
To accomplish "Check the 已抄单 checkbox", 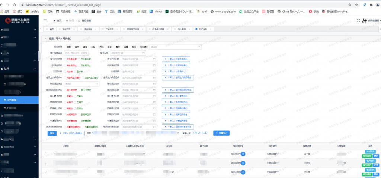I will pyautogui.click(x=75, y=72).
